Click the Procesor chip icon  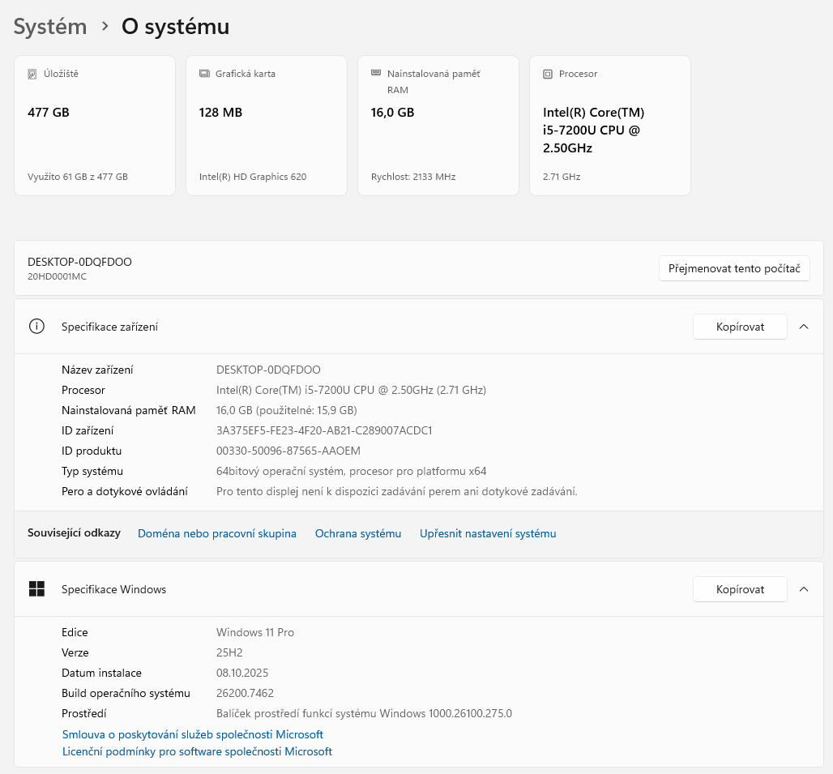(x=547, y=74)
